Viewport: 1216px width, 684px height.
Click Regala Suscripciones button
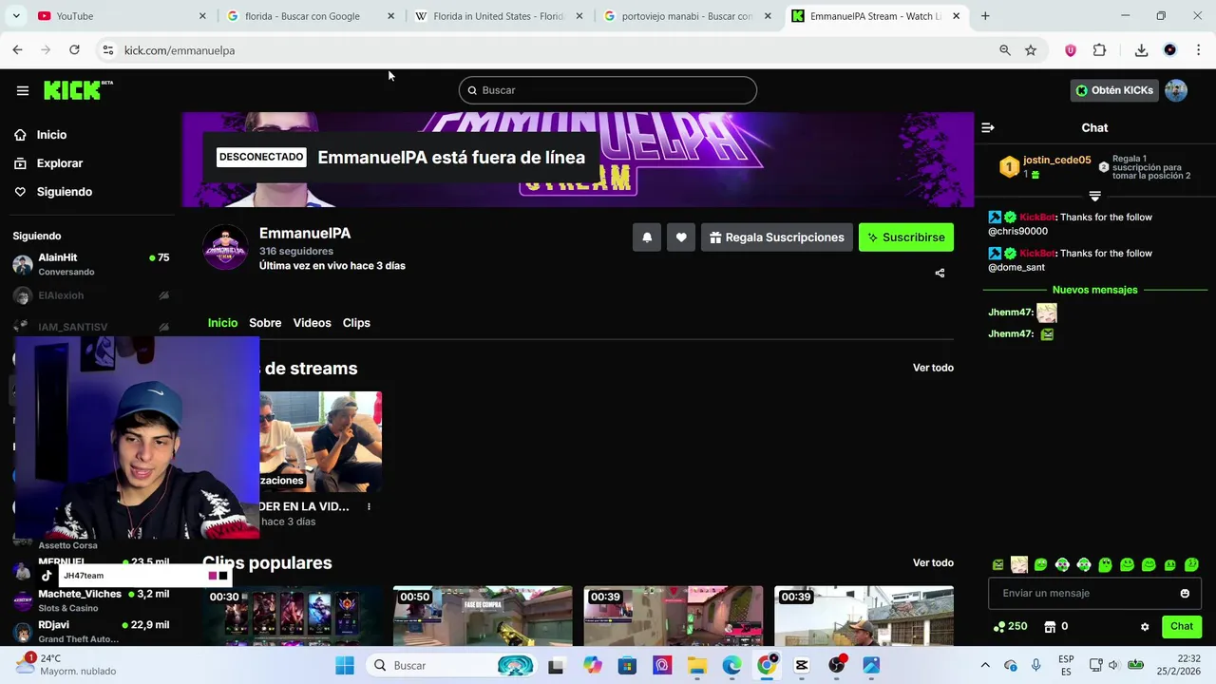tap(777, 237)
